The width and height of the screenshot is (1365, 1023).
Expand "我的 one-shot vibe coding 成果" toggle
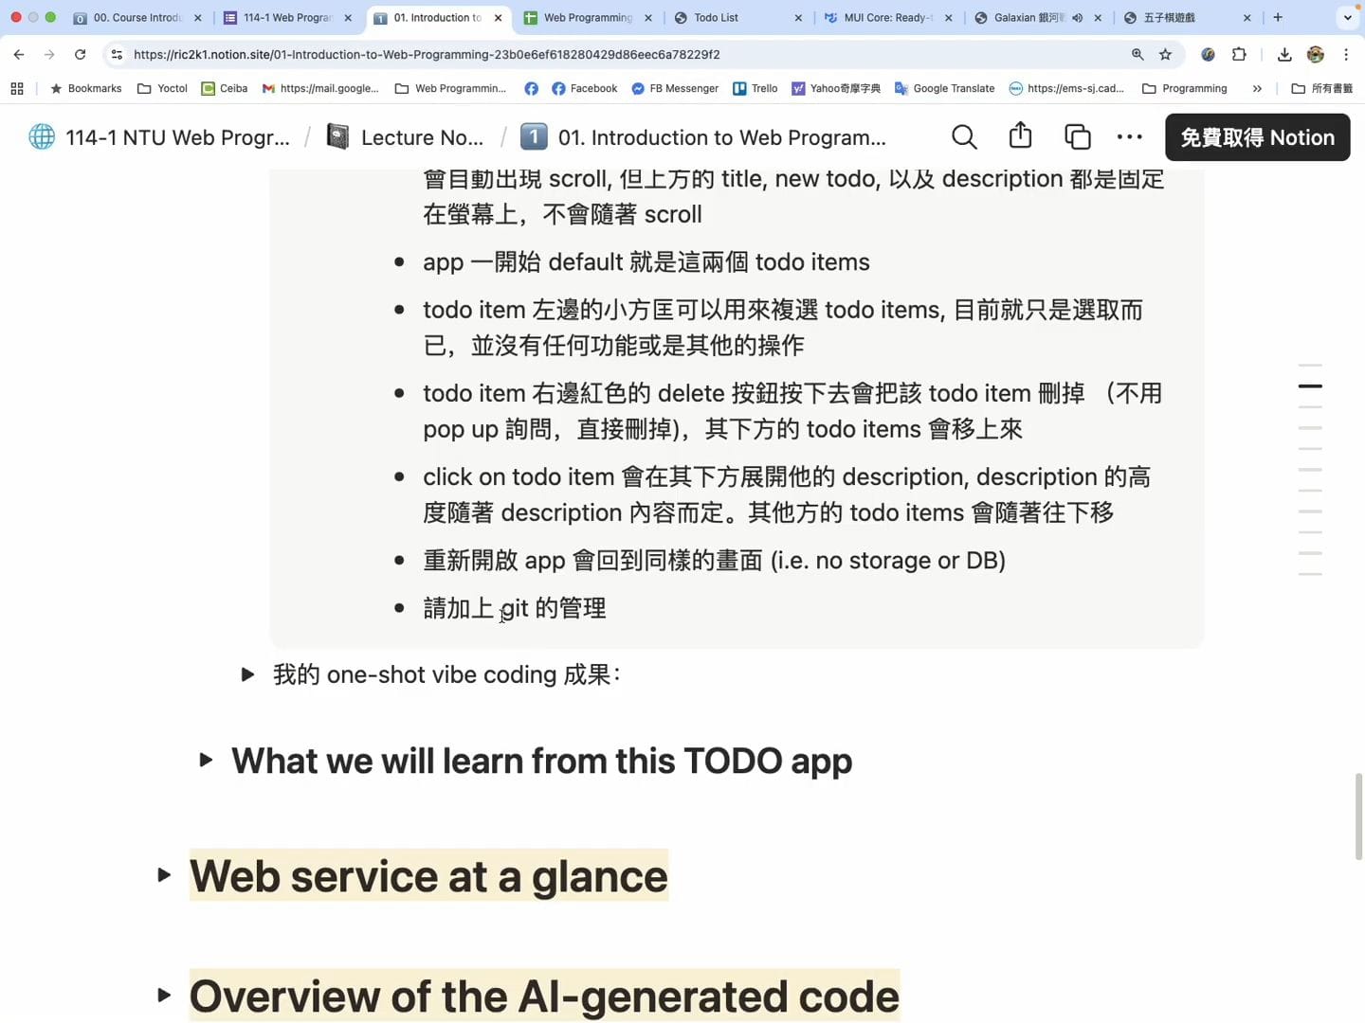click(247, 674)
